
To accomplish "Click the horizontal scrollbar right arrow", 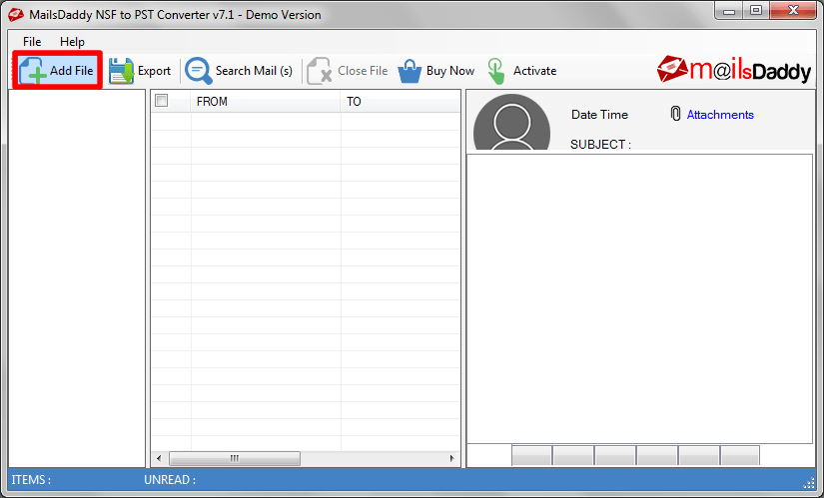I will 451,459.
